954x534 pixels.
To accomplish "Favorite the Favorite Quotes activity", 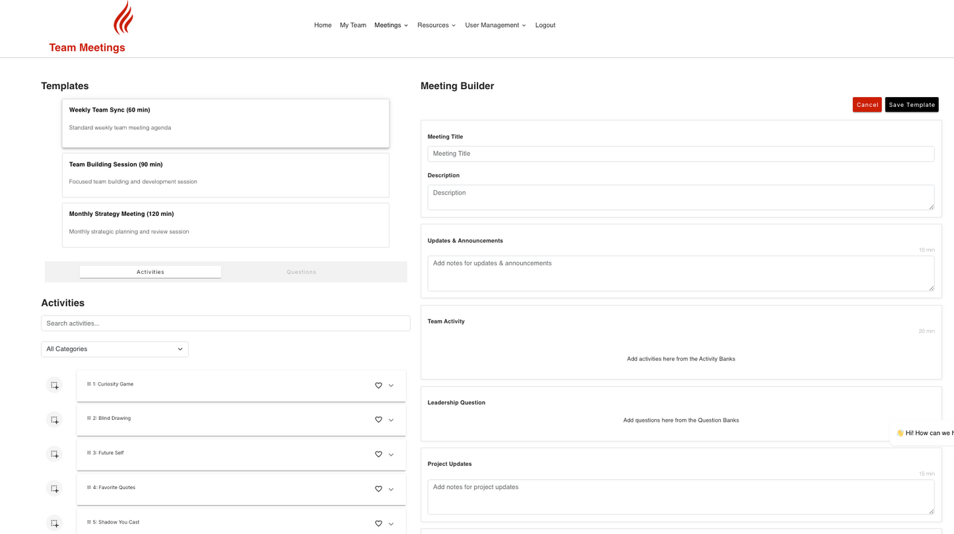I will click(378, 489).
